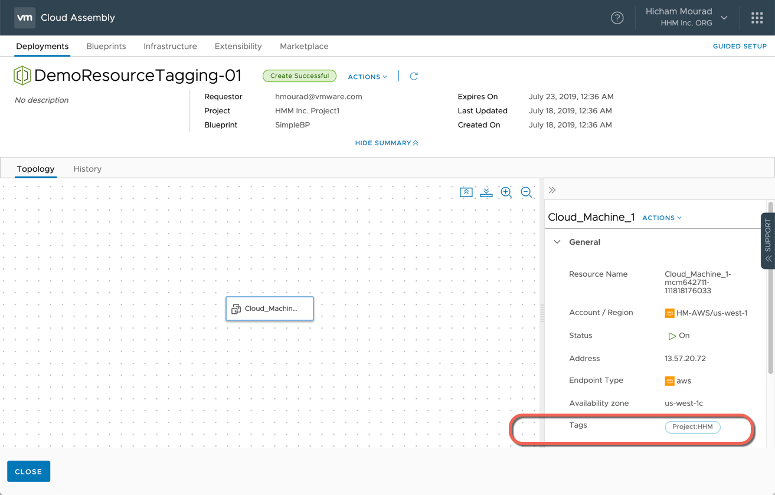
Task: Zoom out on the topology canvas
Action: [x=527, y=192]
